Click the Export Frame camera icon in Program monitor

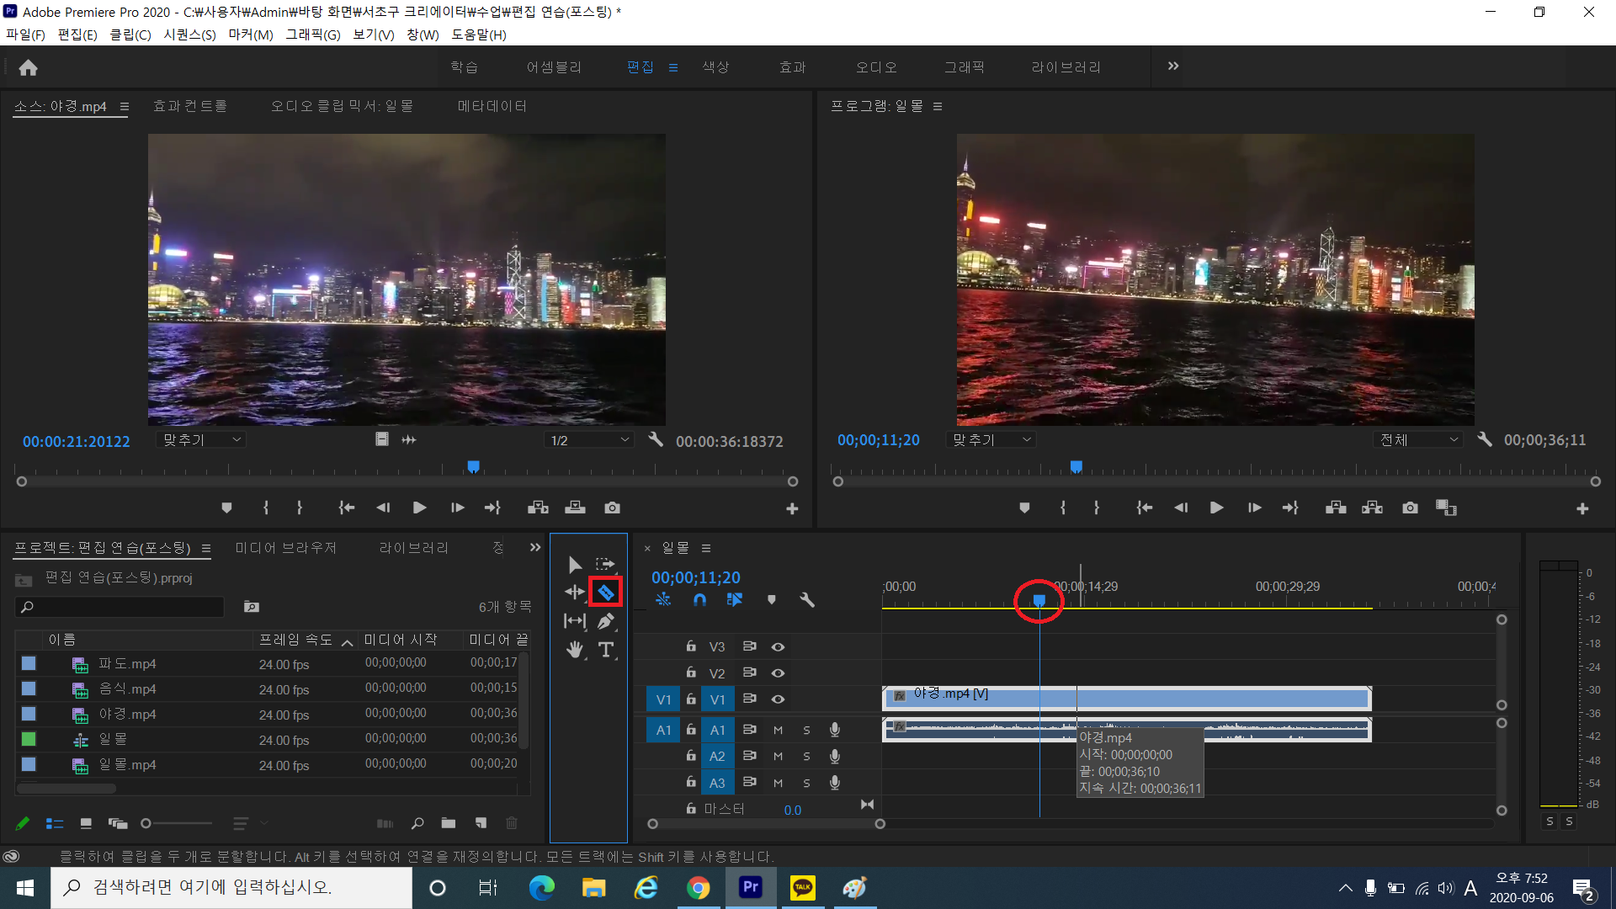1410,508
